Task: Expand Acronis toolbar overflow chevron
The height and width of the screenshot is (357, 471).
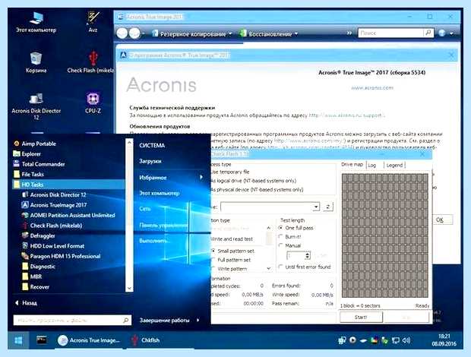Action: (x=349, y=33)
